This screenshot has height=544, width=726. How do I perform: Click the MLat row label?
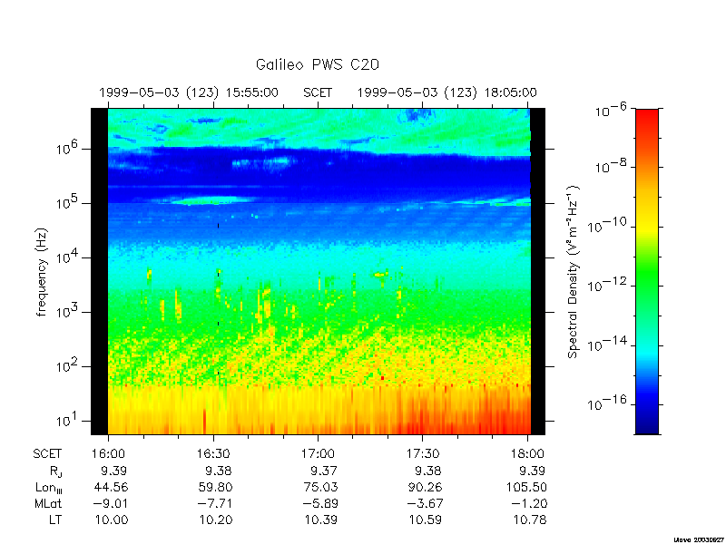click(49, 503)
